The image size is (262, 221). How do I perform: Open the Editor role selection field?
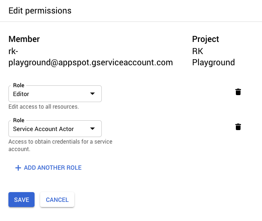(x=55, y=94)
